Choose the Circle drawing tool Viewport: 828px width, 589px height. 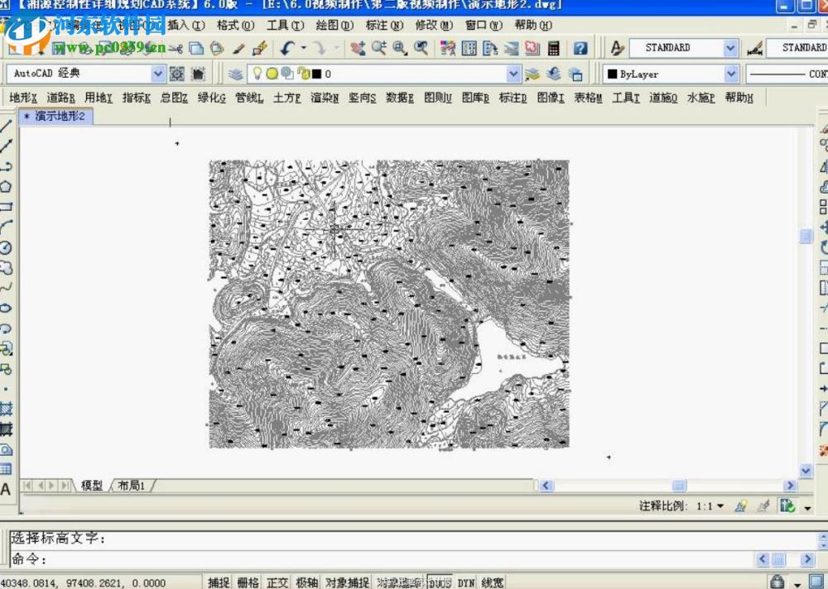(x=6, y=247)
